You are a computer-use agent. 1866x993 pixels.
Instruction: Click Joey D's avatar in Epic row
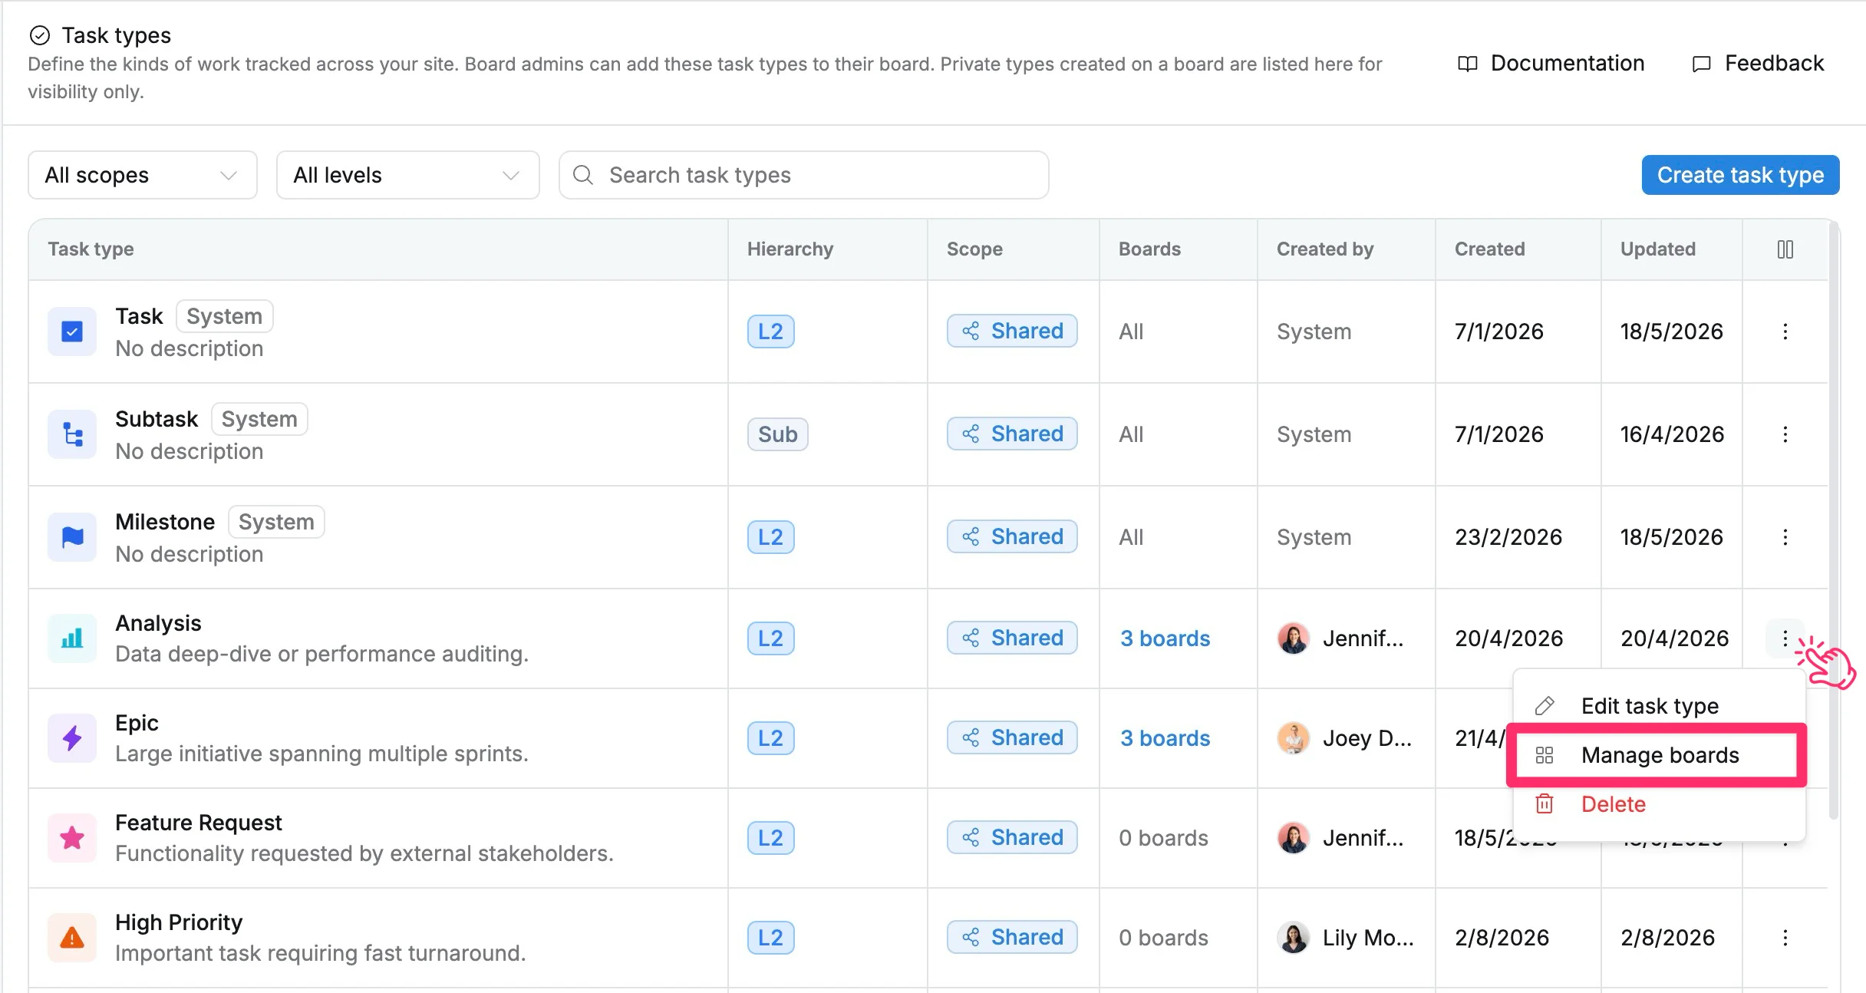coord(1294,738)
